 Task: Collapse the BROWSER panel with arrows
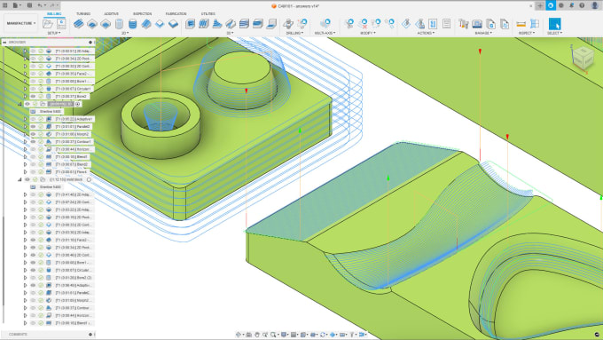point(4,42)
